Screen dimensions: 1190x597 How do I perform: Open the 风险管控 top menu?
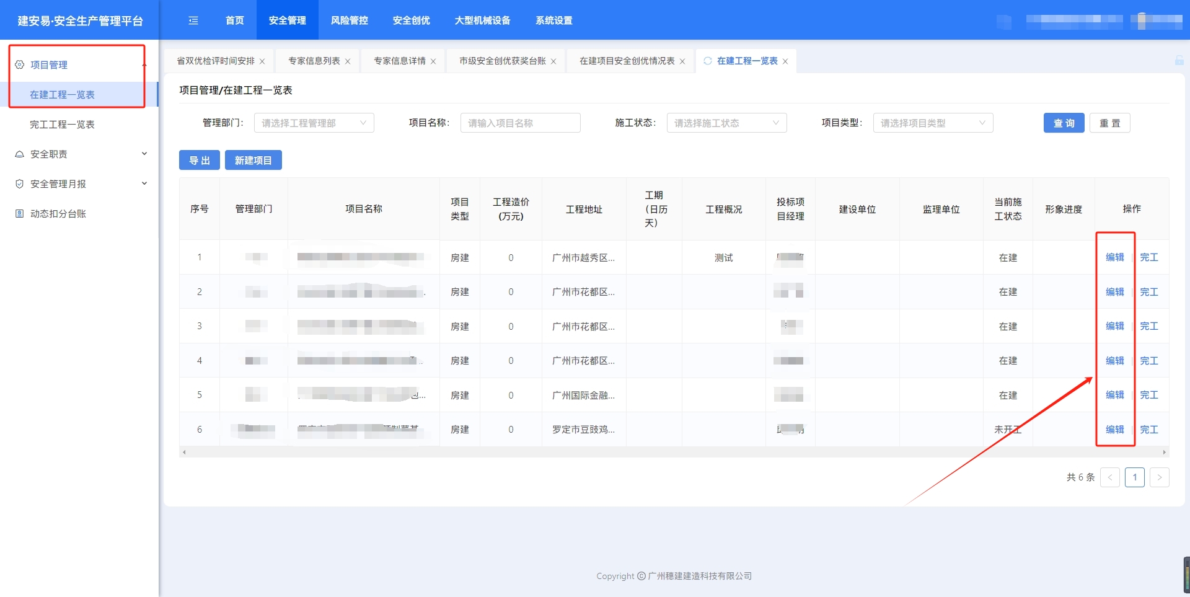(349, 20)
